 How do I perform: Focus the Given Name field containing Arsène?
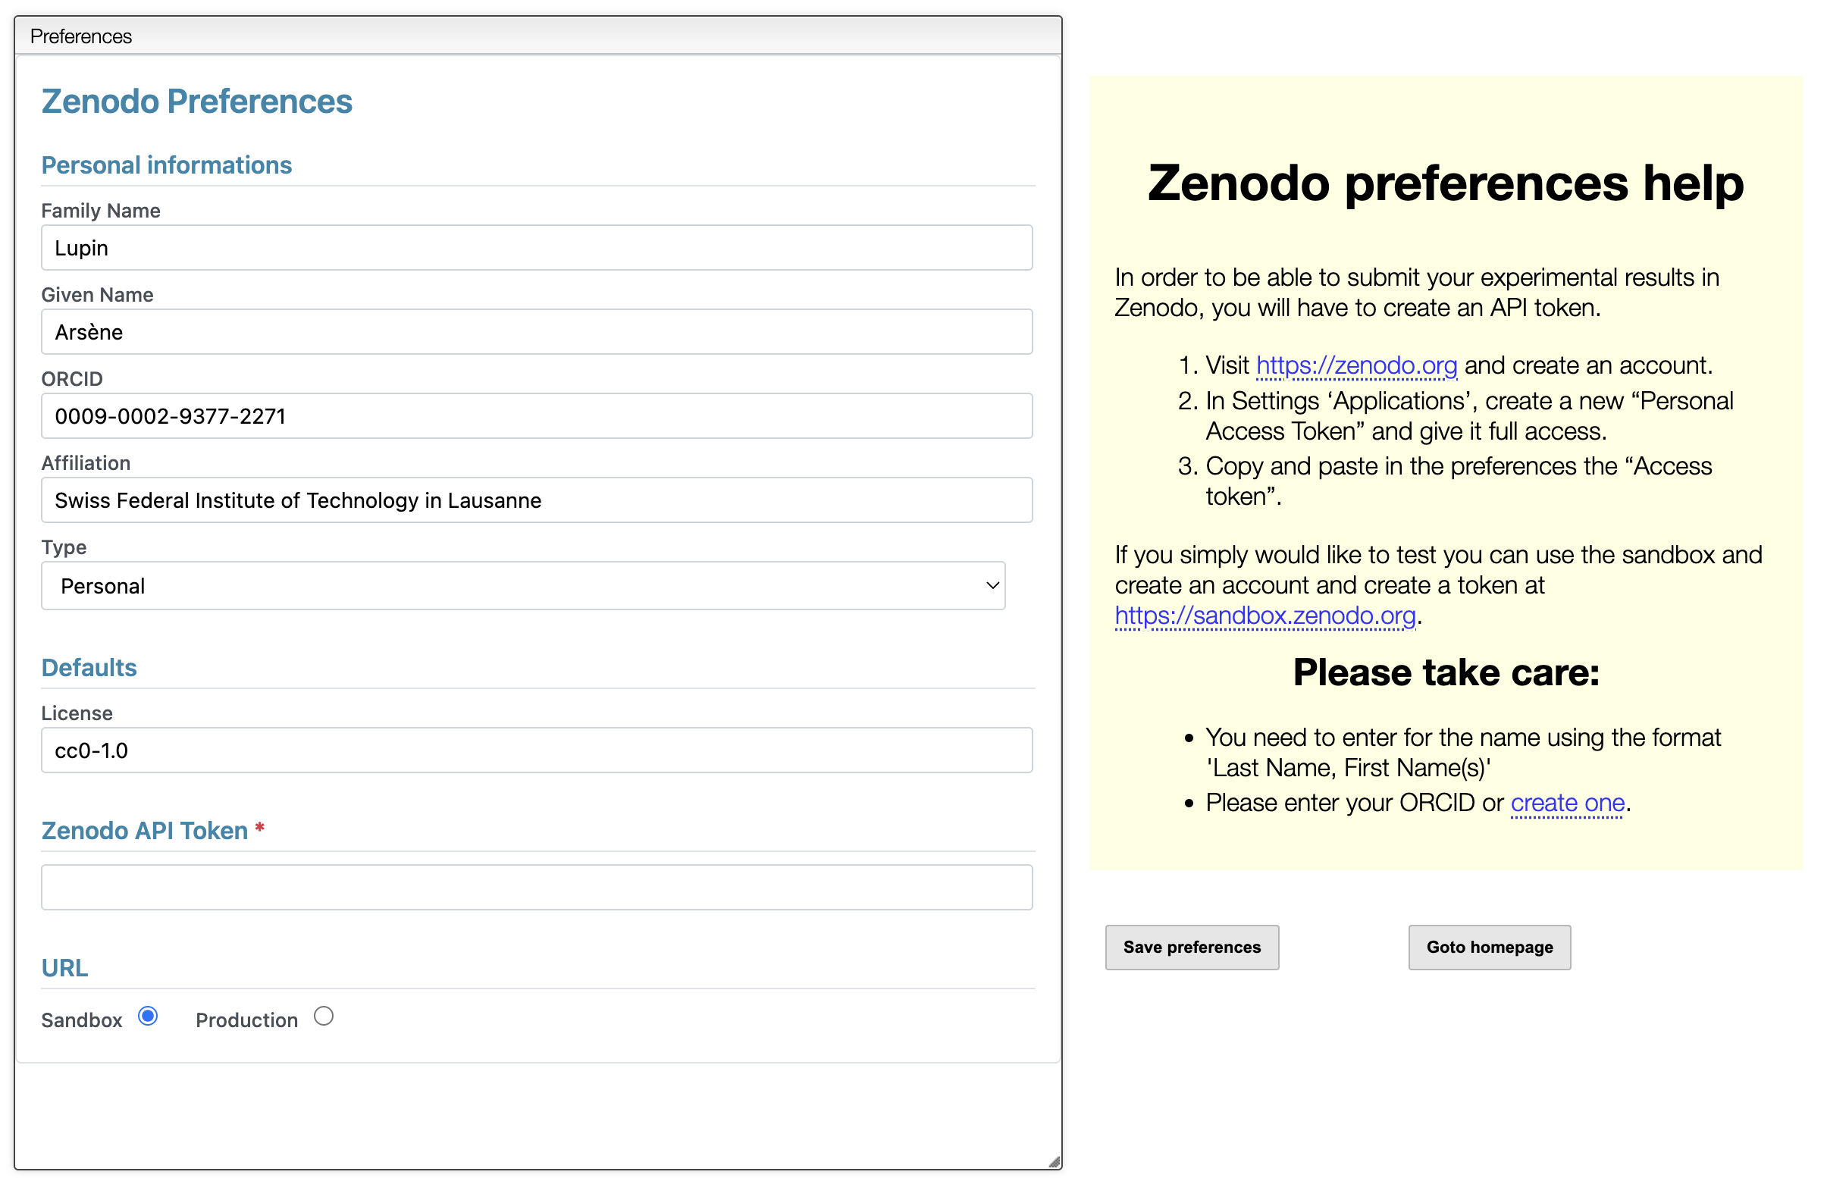coord(537,332)
